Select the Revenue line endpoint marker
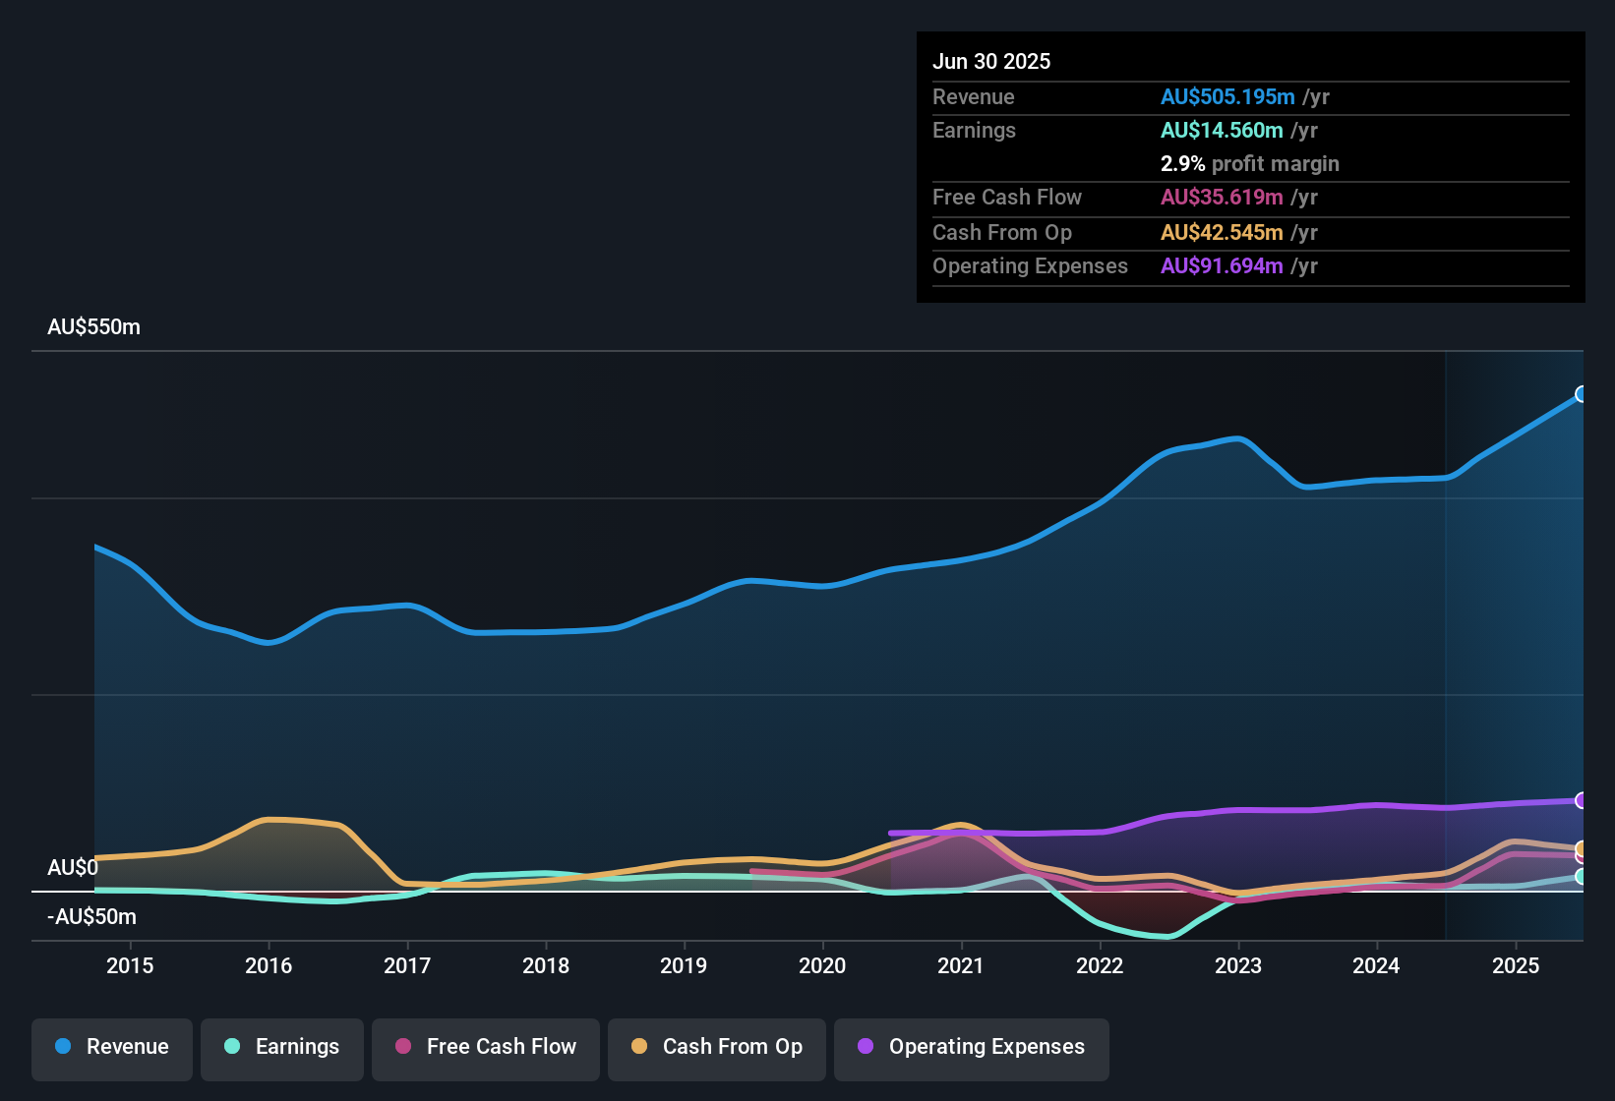 (x=1581, y=394)
